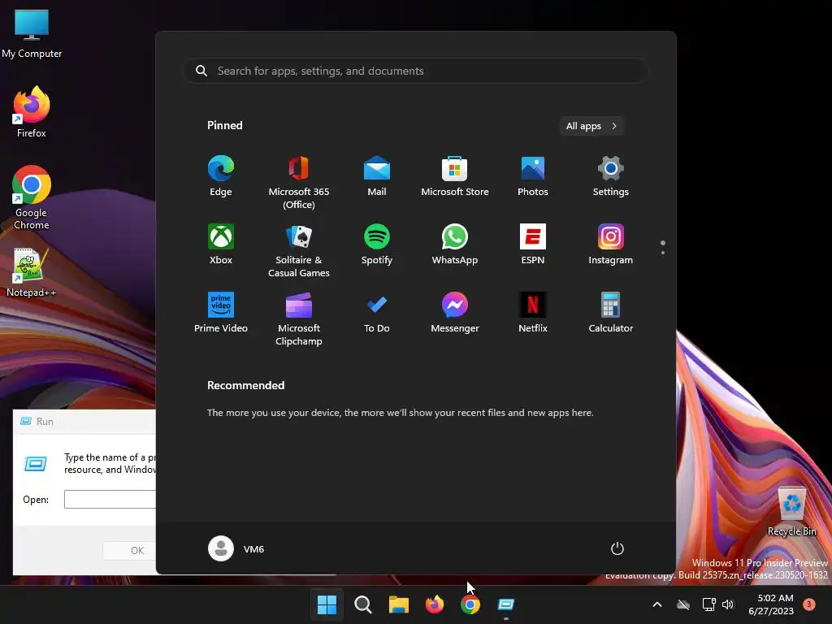Select the Google Chrome desktop shortcut
This screenshot has height=624, width=832.
pos(32,197)
